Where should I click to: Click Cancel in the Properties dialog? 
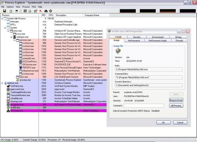pos(180,123)
